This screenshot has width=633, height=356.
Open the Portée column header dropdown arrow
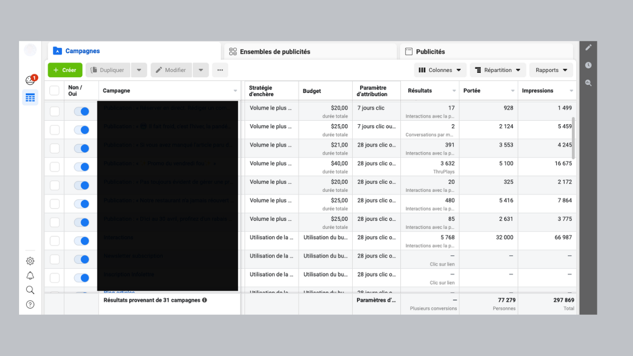point(513,91)
